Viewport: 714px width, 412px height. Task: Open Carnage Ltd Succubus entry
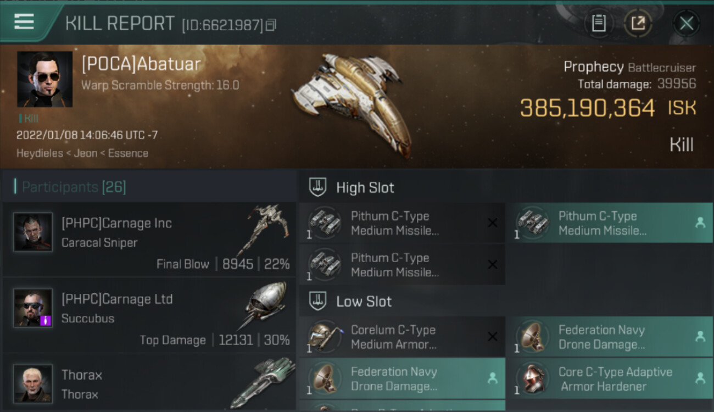(149, 315)
